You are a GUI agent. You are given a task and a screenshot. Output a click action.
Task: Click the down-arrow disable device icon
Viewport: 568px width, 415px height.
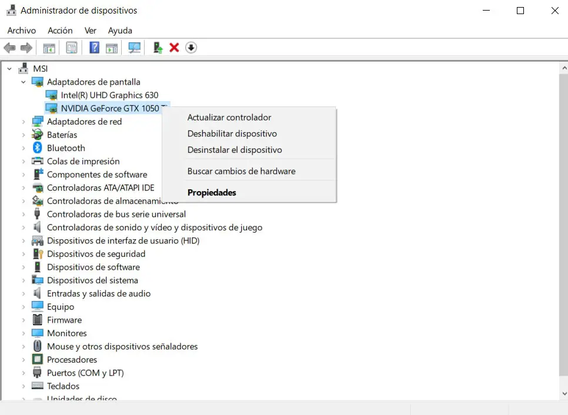coord(191,48)
